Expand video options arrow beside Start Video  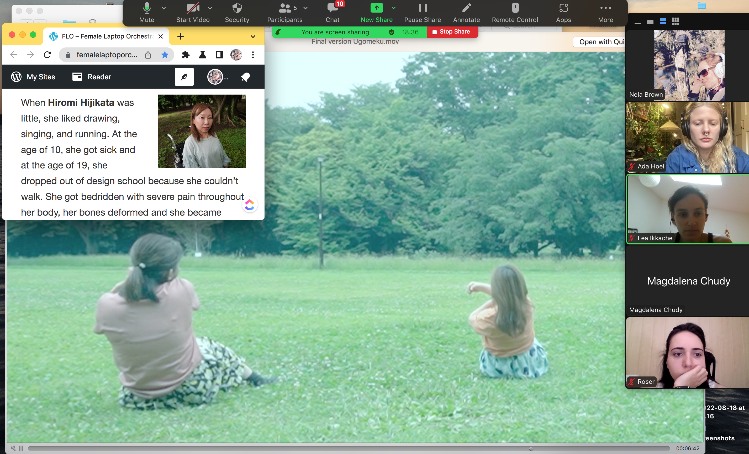click(x=210, y=8)
